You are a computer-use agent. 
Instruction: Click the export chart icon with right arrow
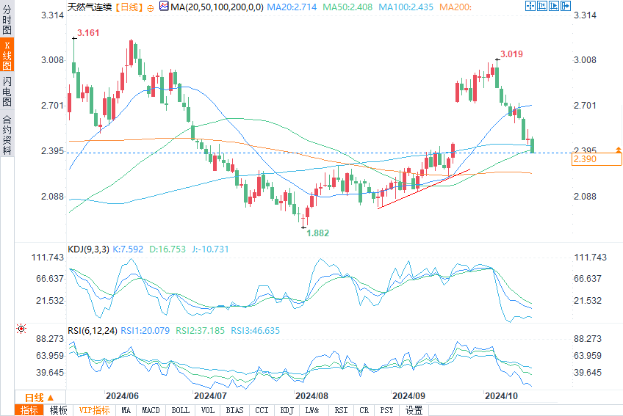[566, 6]
